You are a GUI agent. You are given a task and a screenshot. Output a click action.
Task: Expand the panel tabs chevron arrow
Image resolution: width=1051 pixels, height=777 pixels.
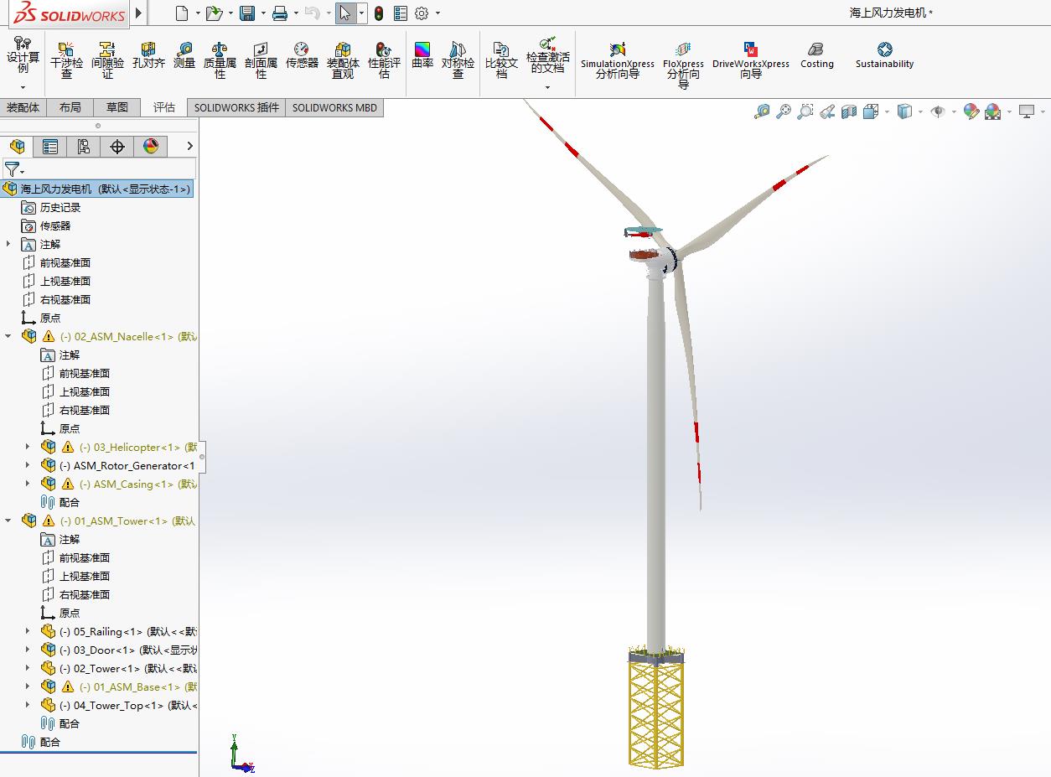pyautogui.click(x=189, y=147)
